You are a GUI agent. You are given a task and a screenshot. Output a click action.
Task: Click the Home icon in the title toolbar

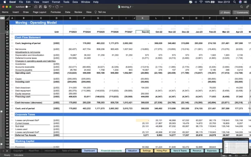36,7
